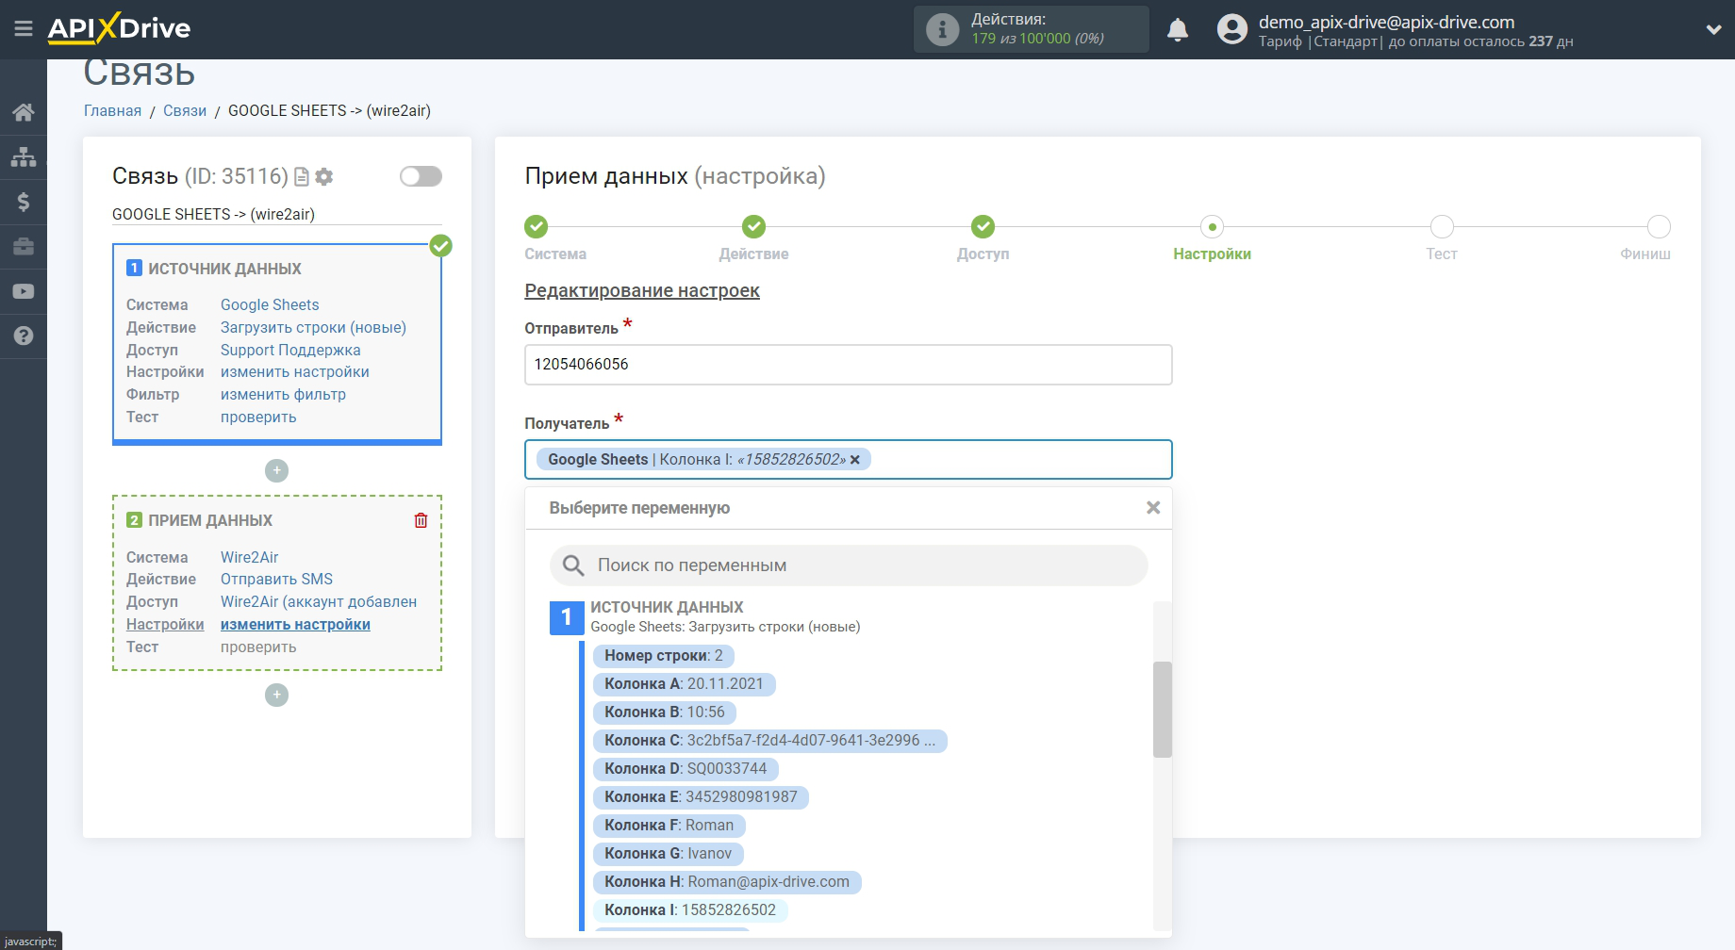Select variable Колонка G: Ivanov
1735x950 pixels.
click(668, 854)
